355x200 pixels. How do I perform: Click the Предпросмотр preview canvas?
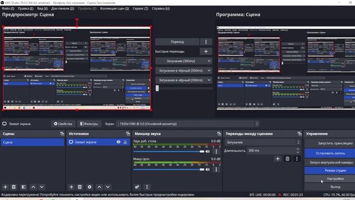pos(77,68)
